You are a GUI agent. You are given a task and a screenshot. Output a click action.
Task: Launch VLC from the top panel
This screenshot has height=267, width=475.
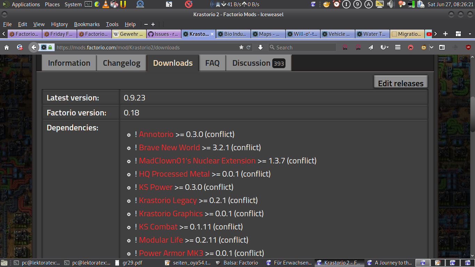(x=105, y=5)
